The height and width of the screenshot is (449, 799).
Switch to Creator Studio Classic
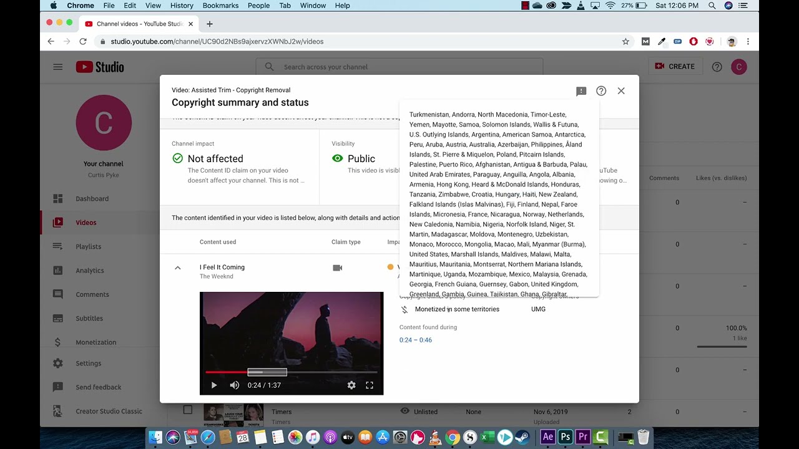(100, 412)
